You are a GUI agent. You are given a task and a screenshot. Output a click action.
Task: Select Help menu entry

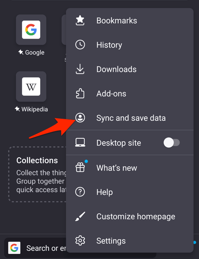pyautogui.click(x=130, y=192)
